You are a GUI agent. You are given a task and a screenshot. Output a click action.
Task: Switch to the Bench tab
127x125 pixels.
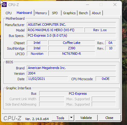[84, 13]
